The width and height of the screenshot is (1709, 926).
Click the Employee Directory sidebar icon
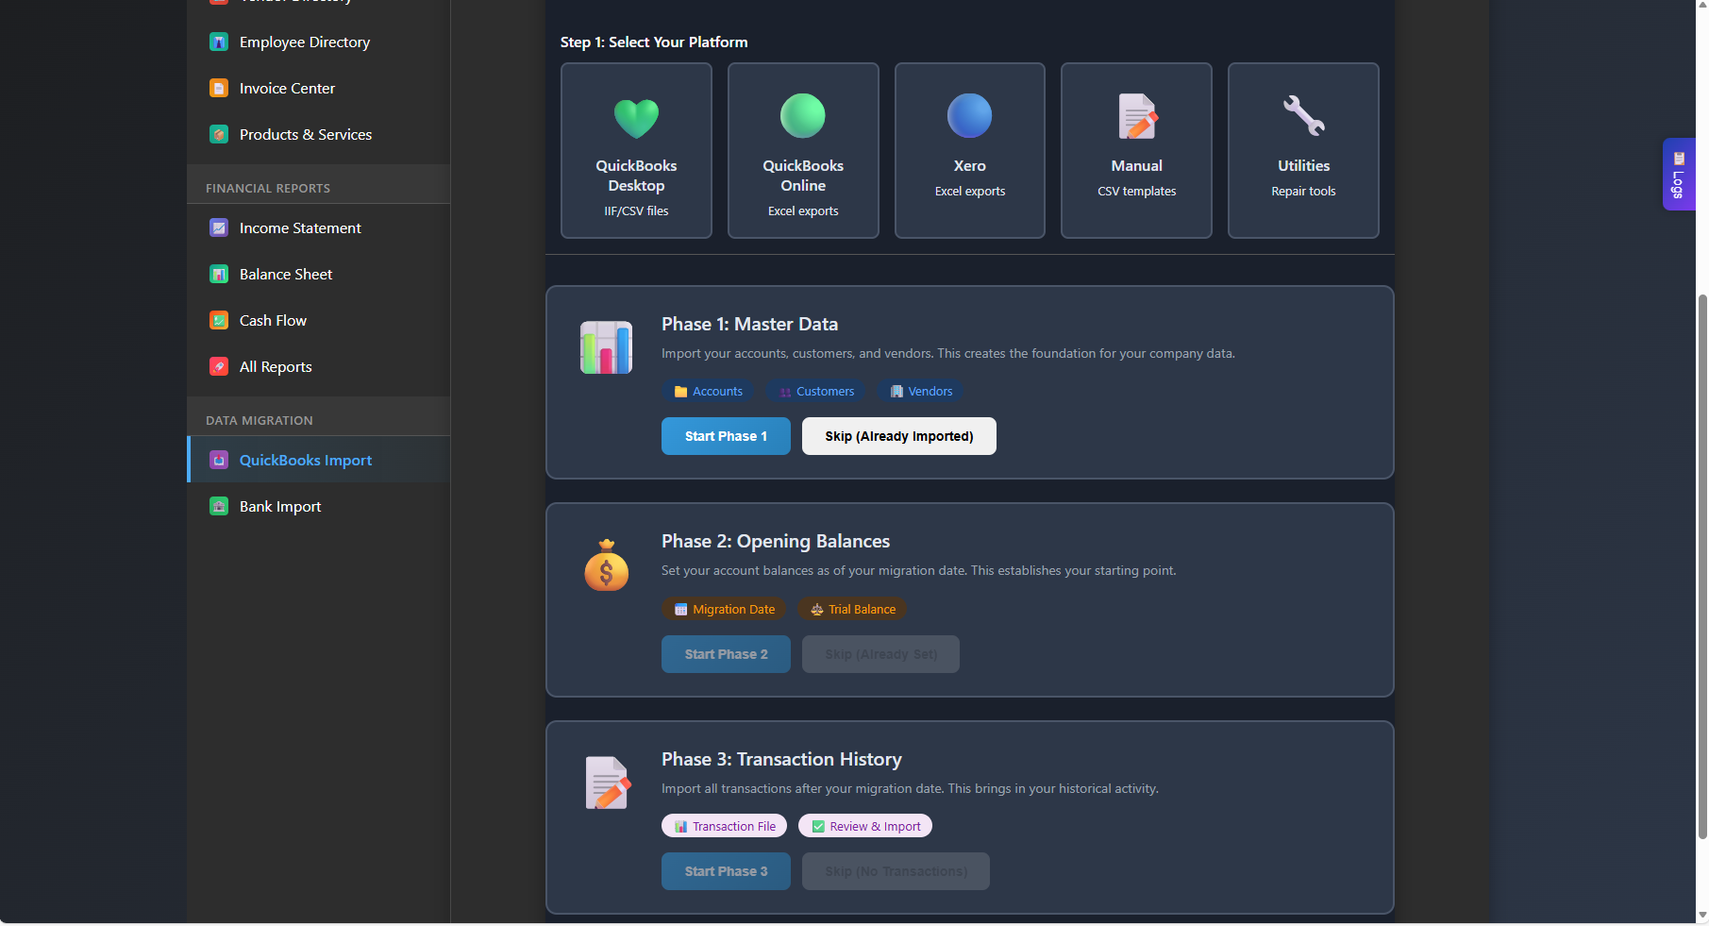tap(219, 42)
